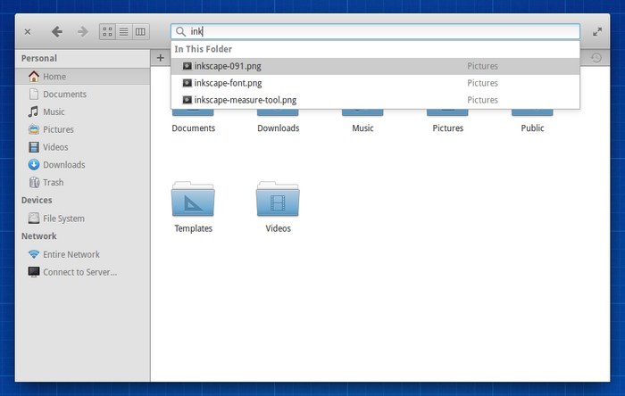
Task: Open Trash from the sidebar
Action: coord(53,183)
